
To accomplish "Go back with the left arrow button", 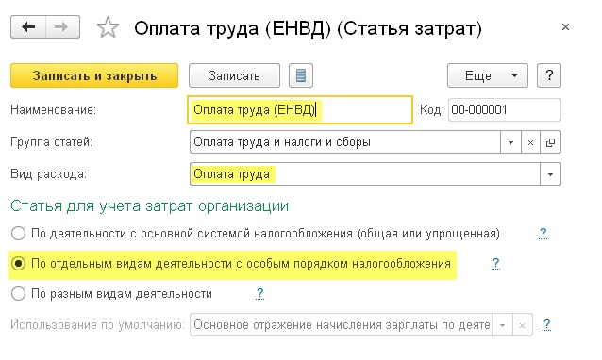I will point(28,26).
